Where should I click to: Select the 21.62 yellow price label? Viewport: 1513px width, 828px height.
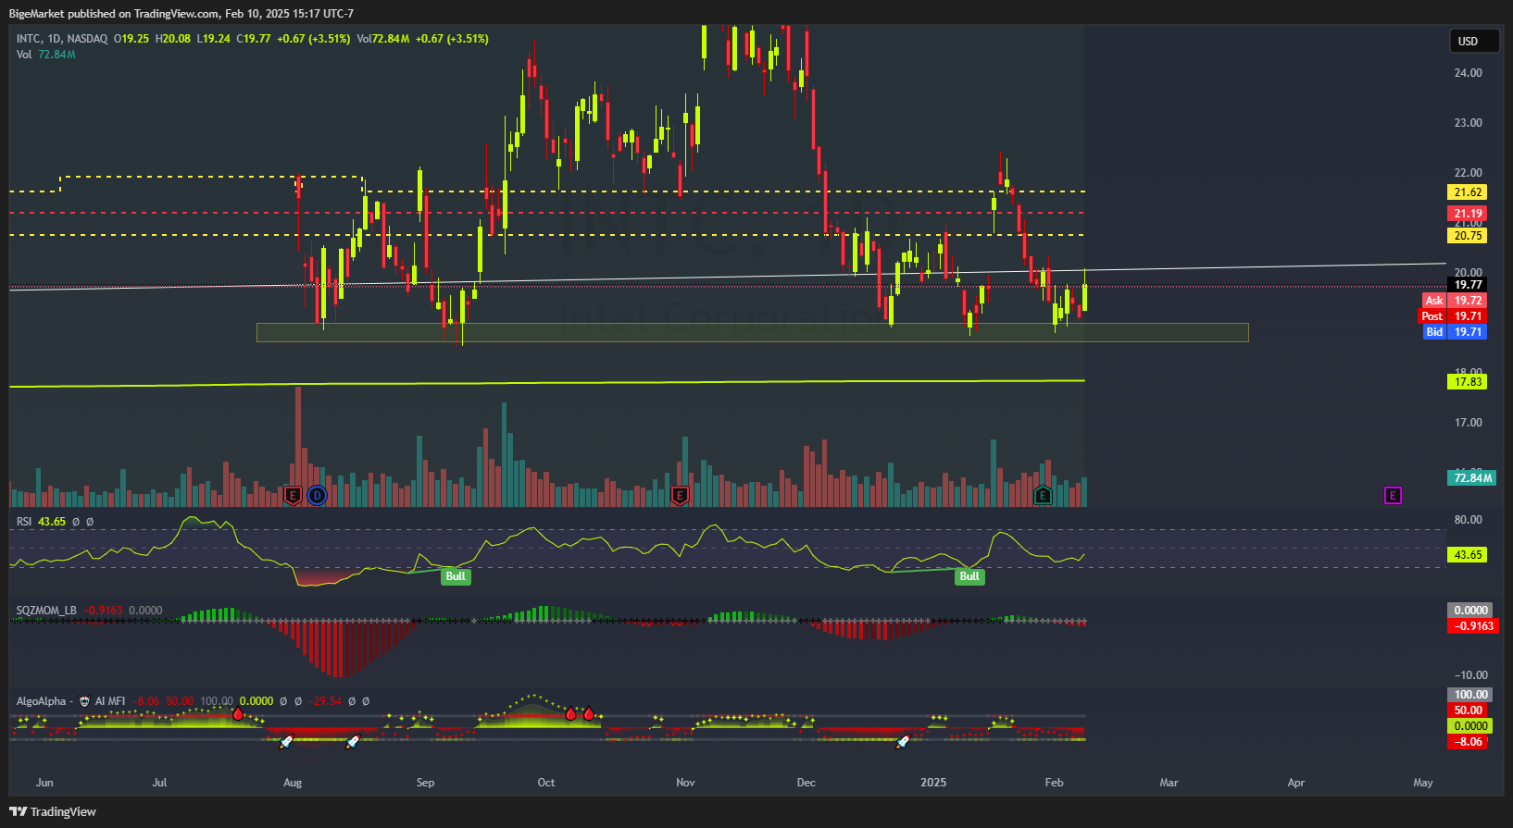pyautogui.click(x=1468, y=192)
